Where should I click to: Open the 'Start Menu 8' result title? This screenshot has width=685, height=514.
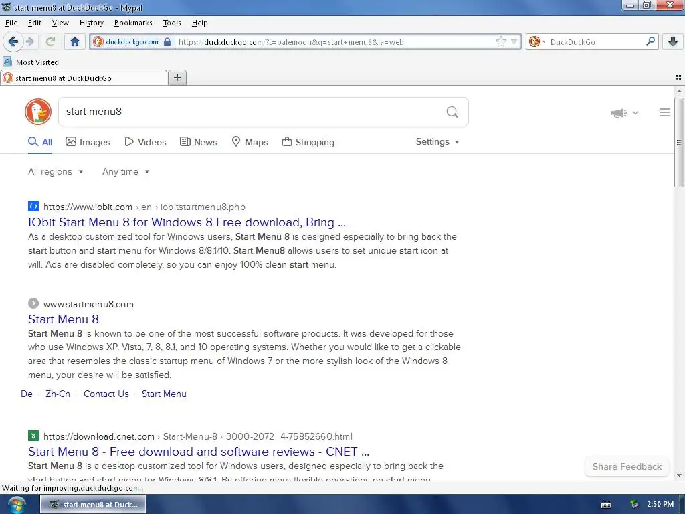pos(64,319)
